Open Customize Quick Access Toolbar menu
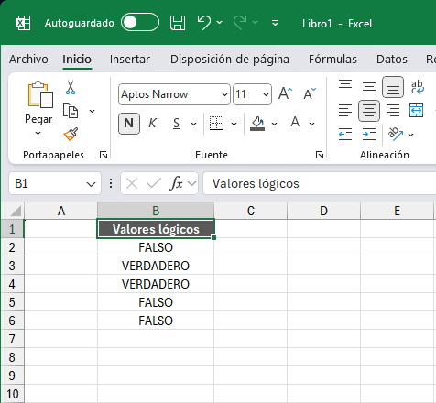Screen dimensions: 436x403 pyautogui.click(x=275, y=23)
